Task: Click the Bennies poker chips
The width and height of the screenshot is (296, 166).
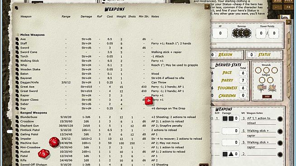Action: point(242,33)
